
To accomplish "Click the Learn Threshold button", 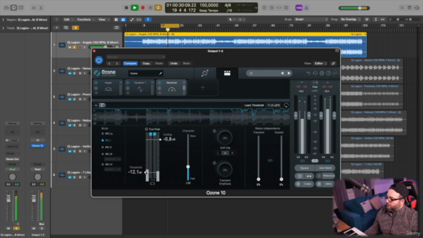I will [254, 105].
